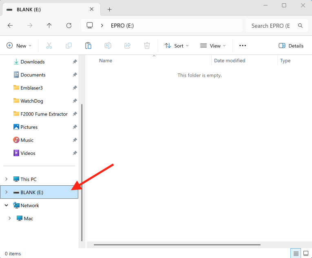Navigate back to previous location
Screen dimensions: 312x258
10,25
